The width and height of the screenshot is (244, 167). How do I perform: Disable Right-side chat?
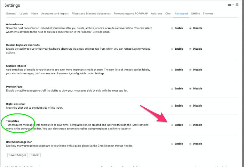[x=190, y=106]
